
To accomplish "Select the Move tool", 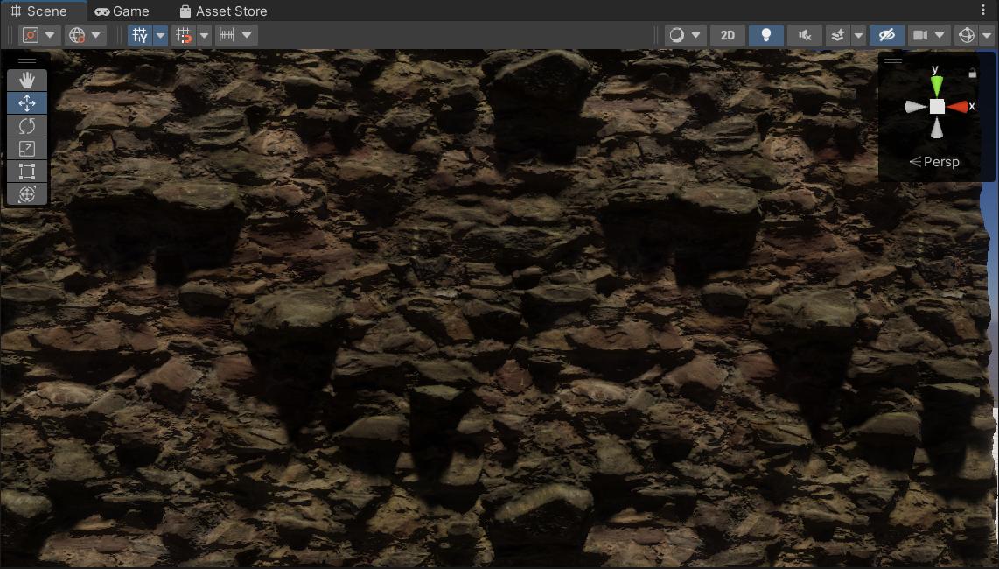I will coord(26,102).
